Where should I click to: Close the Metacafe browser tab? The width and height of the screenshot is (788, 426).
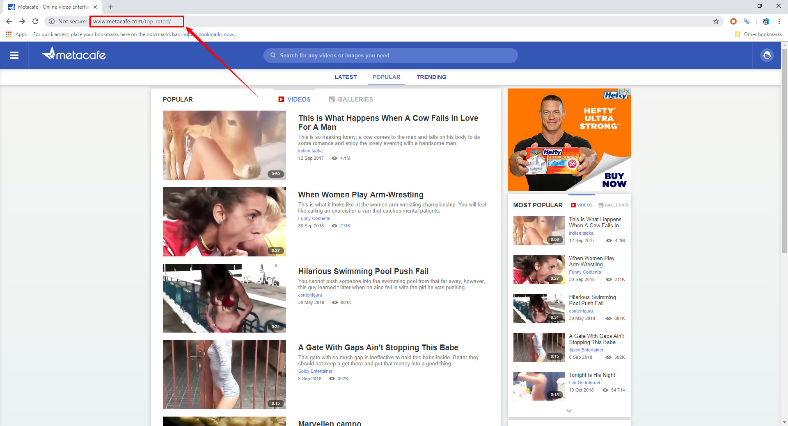[x=95, y=7]
